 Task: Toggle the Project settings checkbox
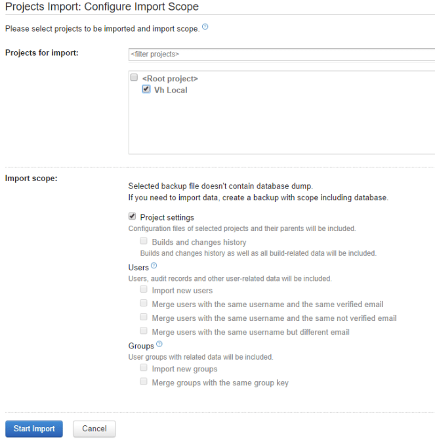click(133, 217)
